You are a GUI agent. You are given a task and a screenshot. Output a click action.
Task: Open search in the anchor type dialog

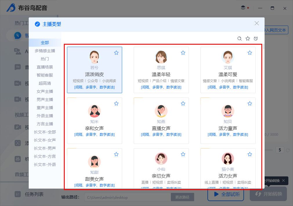(239, 39)
